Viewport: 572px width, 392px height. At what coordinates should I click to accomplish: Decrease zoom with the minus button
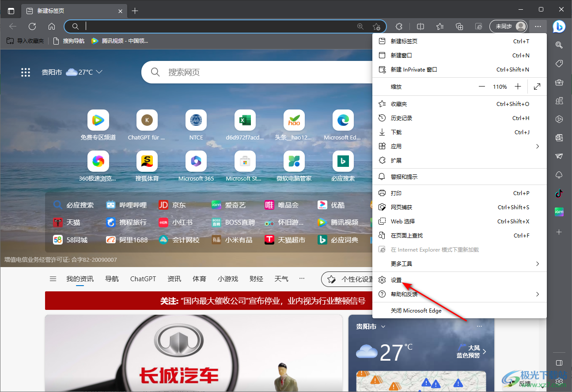(x=482, y=87)
